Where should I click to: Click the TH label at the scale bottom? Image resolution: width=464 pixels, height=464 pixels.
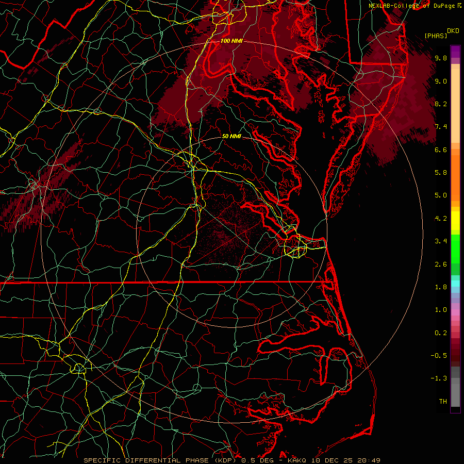[x=443, y=401]
